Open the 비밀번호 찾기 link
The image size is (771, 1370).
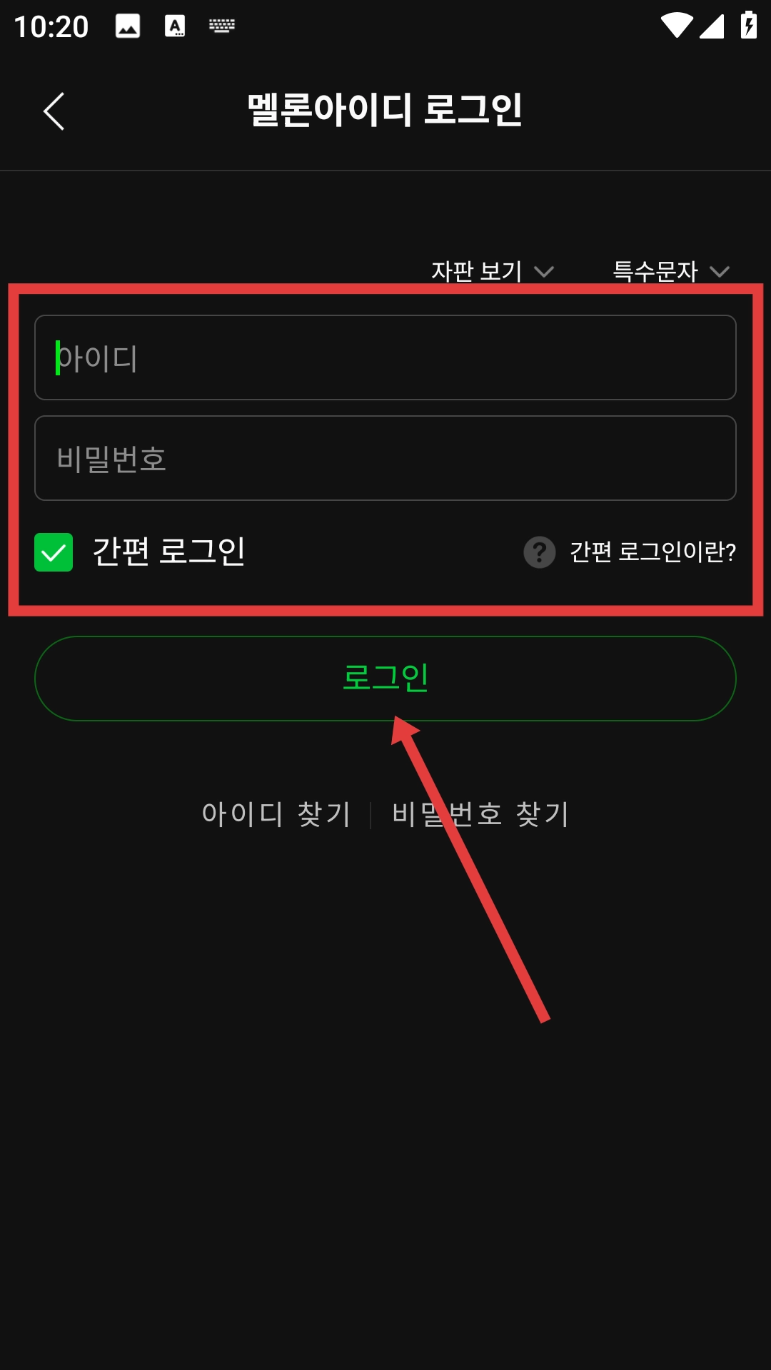tap(480, 814)
